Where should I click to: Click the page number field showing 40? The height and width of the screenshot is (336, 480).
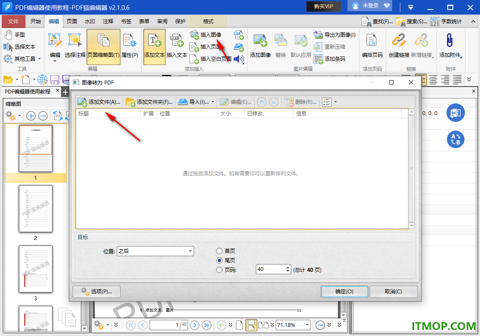[271, 269]
